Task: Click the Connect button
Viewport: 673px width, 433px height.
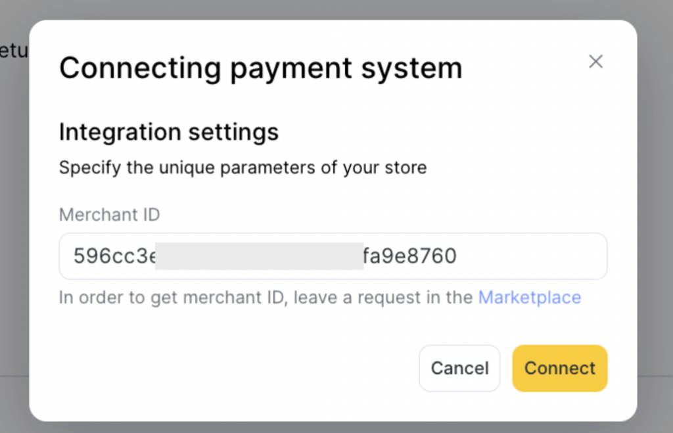Action: click(x=559, y=368)
